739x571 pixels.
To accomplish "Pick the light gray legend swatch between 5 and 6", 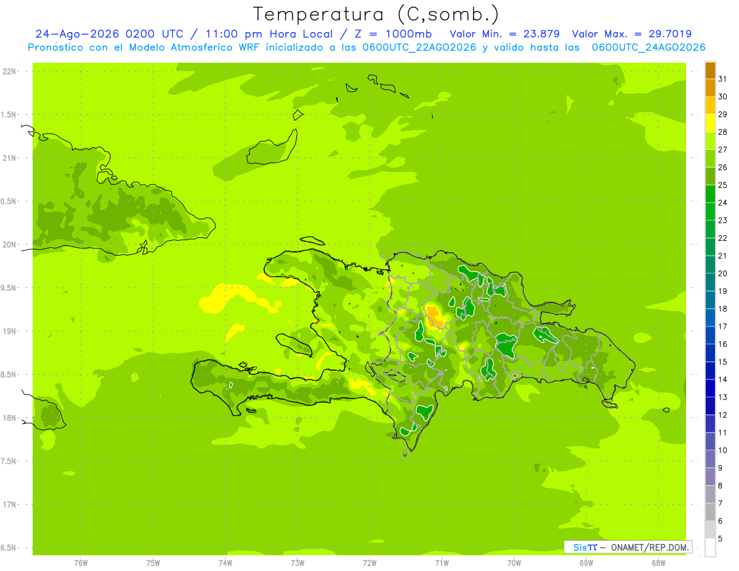I will pos(710,530).
